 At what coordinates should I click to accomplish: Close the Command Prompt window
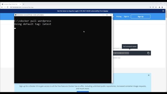pyautogui.click(x=111, y=15)
